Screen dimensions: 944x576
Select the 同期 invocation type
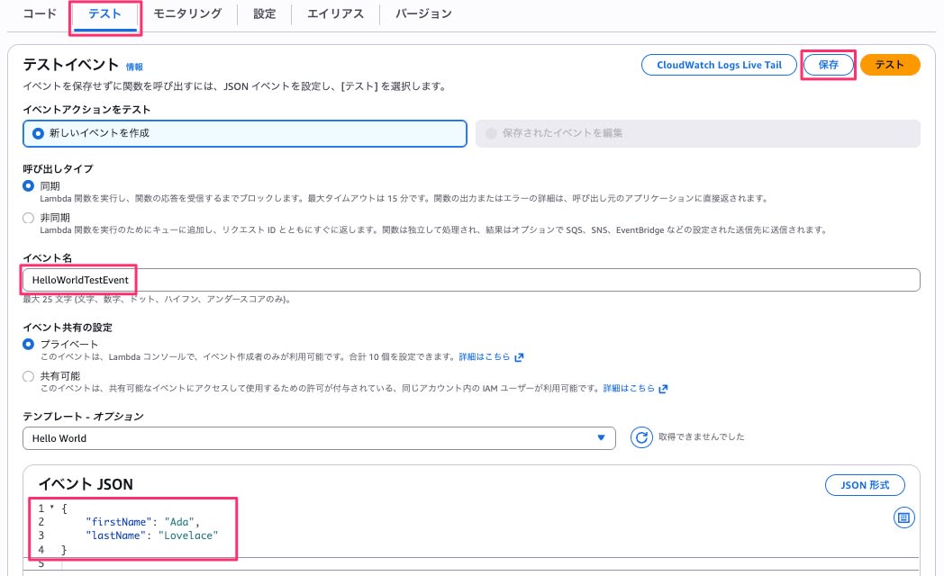(x=28, y=187)
